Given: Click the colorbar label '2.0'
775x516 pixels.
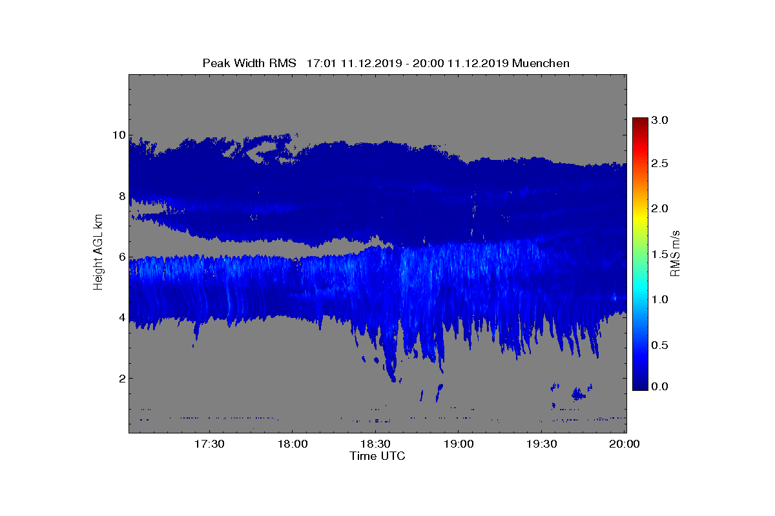Looking at the screenshot, I should (x=659, y=209).
